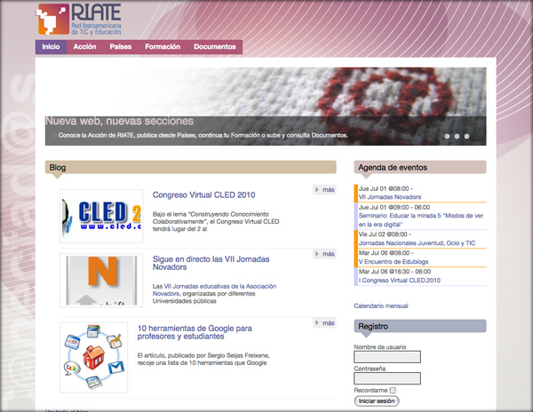Open event 'Seminario: Educar la mirada 5'
The image size is (533, 412).
pos(421,220)
